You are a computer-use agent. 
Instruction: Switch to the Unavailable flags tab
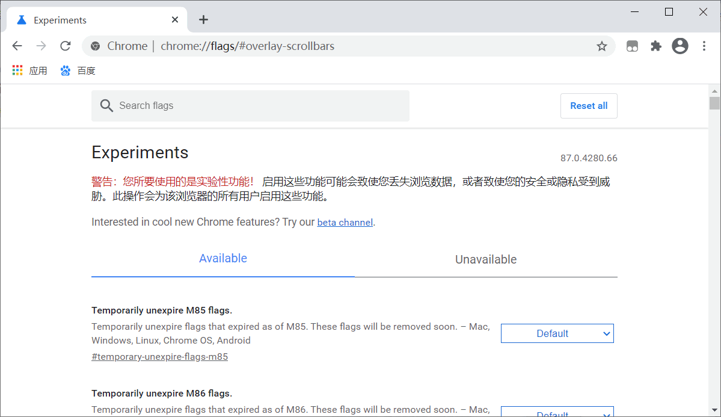(486, 259)
